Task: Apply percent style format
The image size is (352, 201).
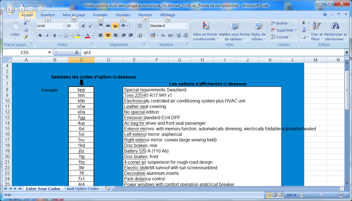Action: point(163,35)
